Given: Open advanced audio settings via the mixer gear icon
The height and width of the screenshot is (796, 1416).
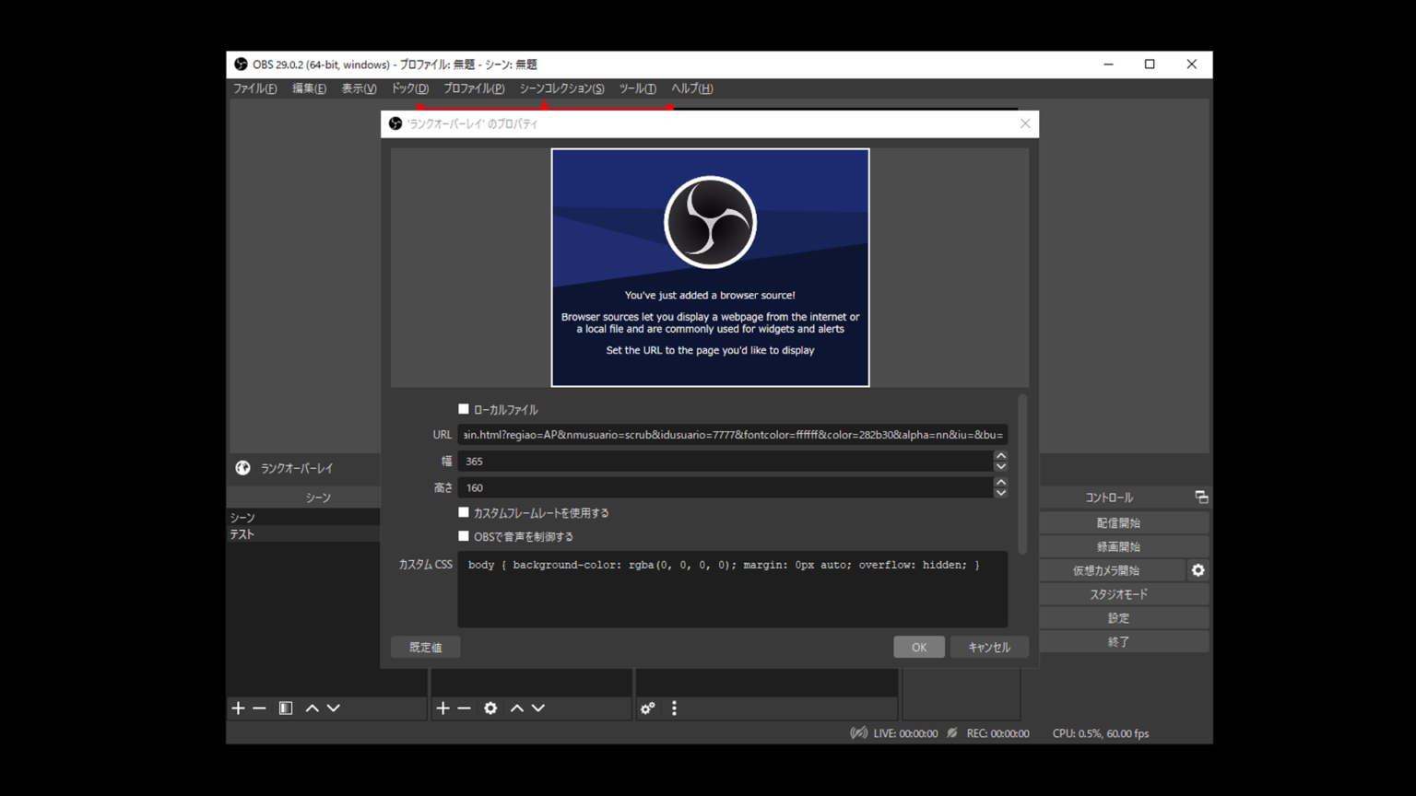Looking at the screenshot, I should [648, 708].
